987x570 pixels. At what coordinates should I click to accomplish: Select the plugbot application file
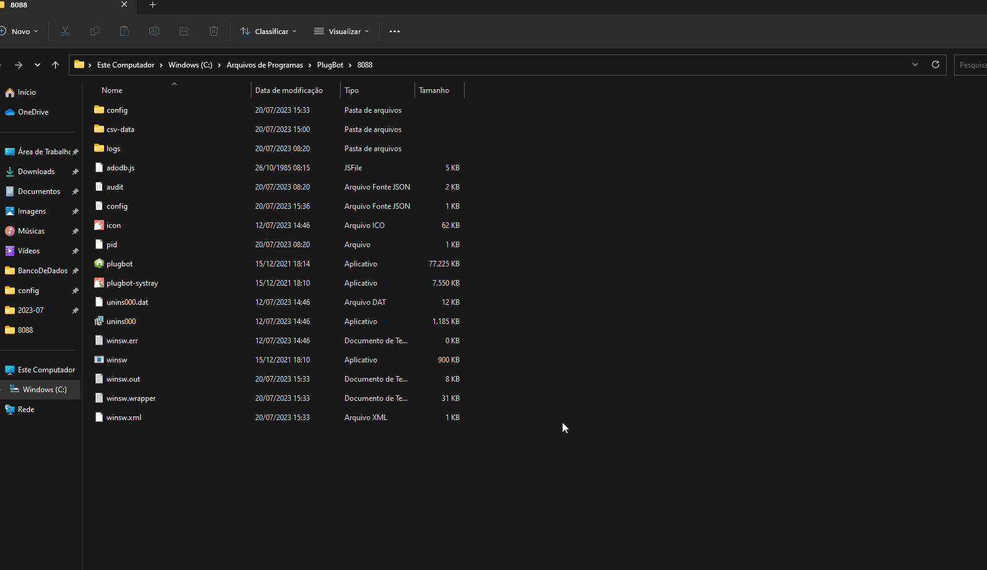pyautogui.click(x=120, y=264)
